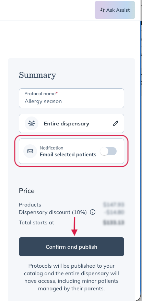Click the envelope notification icon
142x301 pixels.
[x=30, y=151]
